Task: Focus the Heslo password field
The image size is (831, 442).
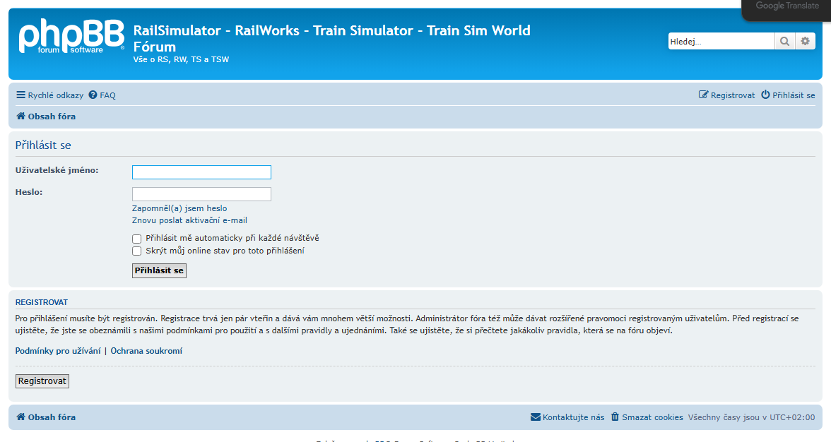Action: 201,193
